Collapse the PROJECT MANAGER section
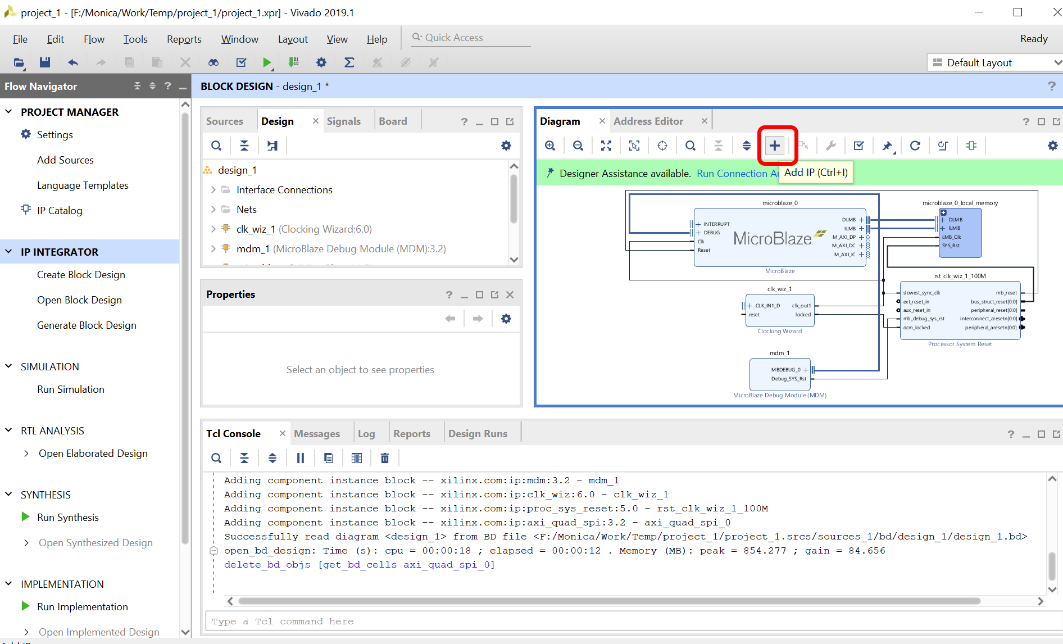 pos(8,112)
